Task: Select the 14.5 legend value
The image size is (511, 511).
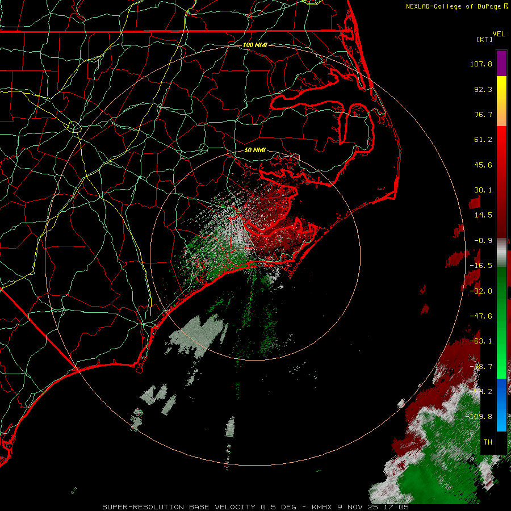Action: tap(483, 215)
